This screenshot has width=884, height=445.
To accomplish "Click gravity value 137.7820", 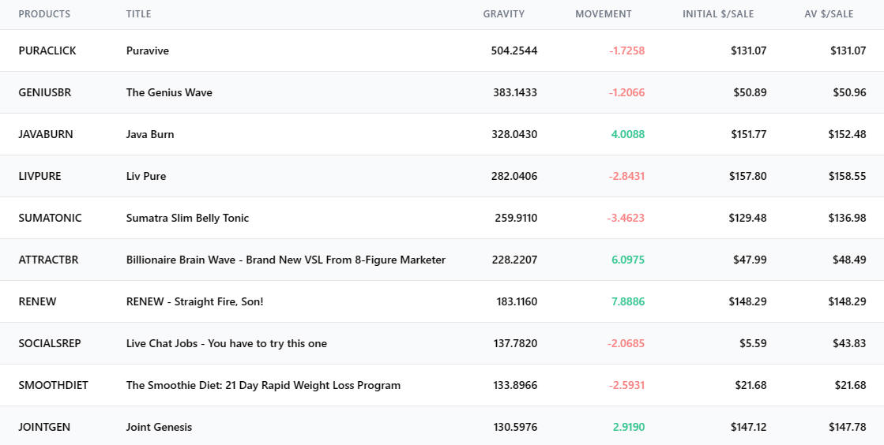I will (x=517, y=343).
